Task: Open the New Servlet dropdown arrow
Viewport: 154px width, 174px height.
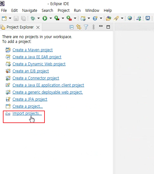Action: 101,18
